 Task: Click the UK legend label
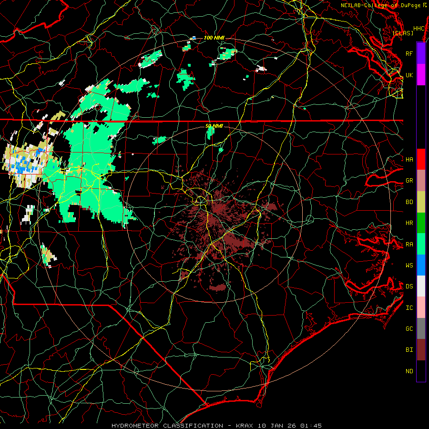click(409, 75)
